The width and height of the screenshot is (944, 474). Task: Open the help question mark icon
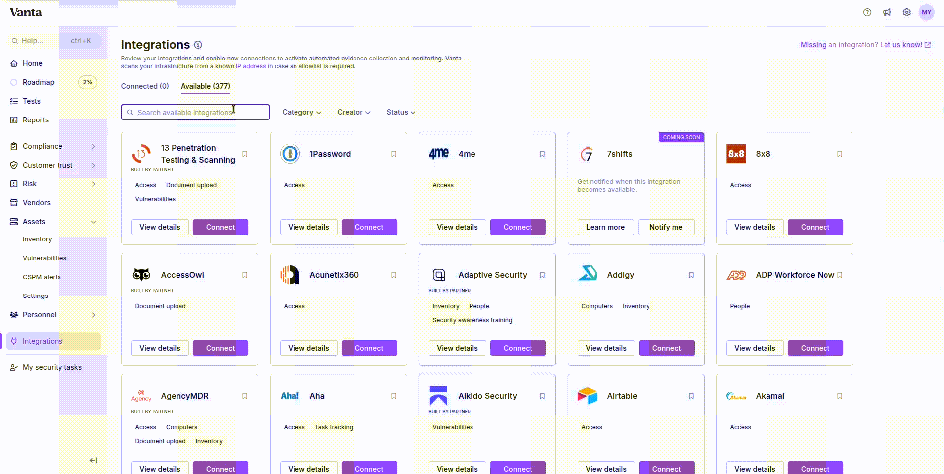867,13
